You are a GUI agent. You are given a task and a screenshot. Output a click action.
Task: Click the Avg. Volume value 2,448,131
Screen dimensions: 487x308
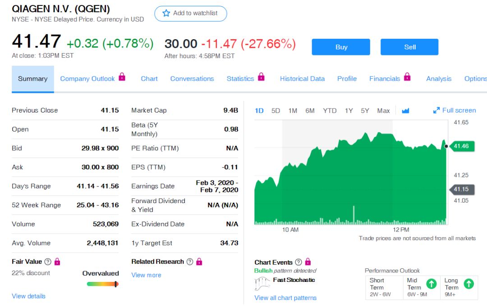click(102, 243)
